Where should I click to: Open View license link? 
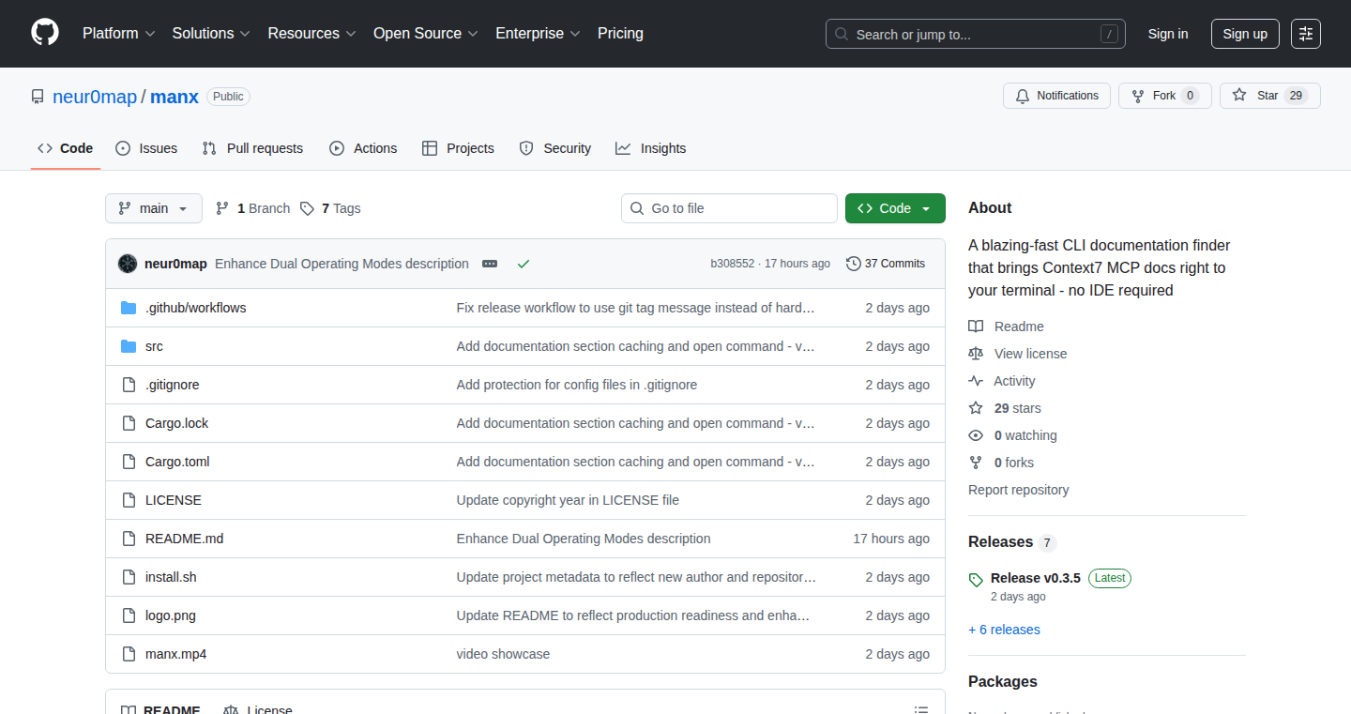1018,354
